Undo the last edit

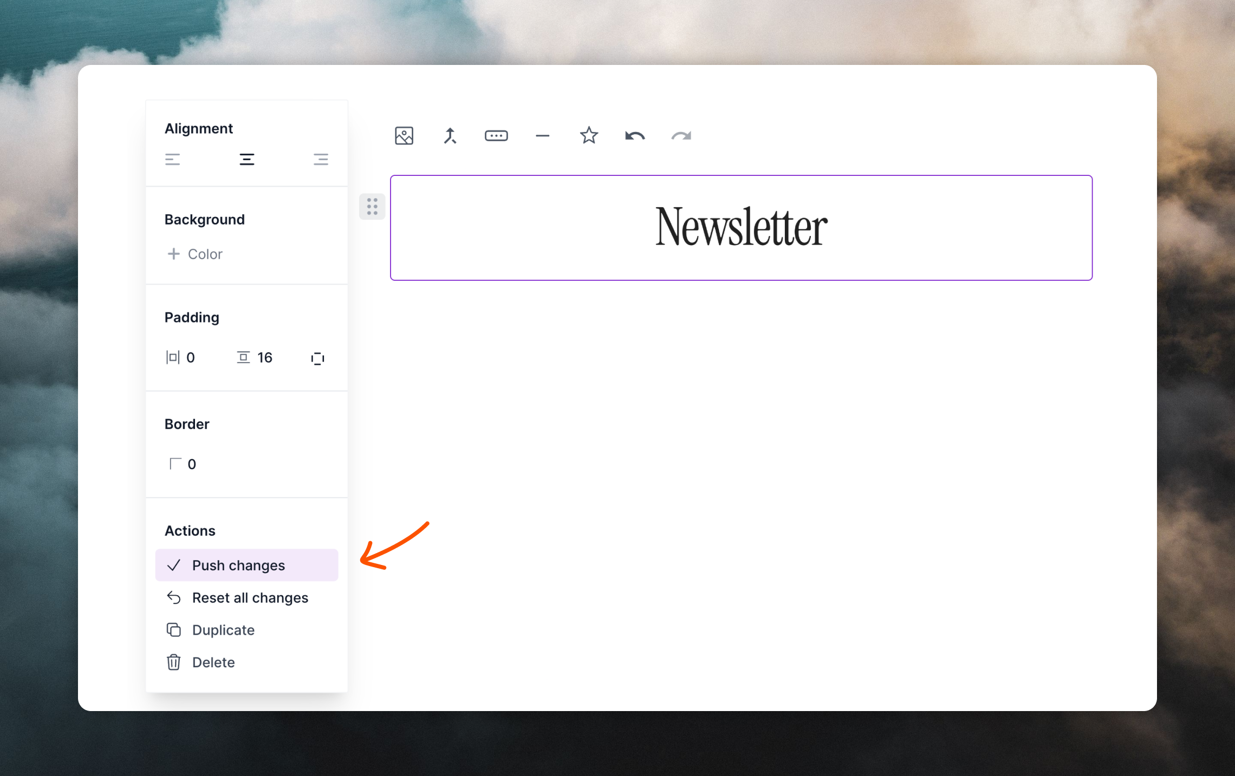[x=635, y=136]
